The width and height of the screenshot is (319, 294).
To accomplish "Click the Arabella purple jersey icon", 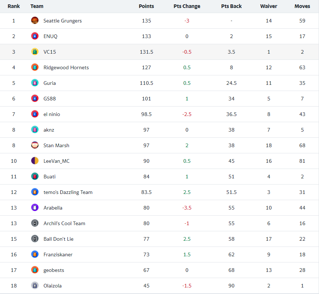I will click(x=35, y=208).
